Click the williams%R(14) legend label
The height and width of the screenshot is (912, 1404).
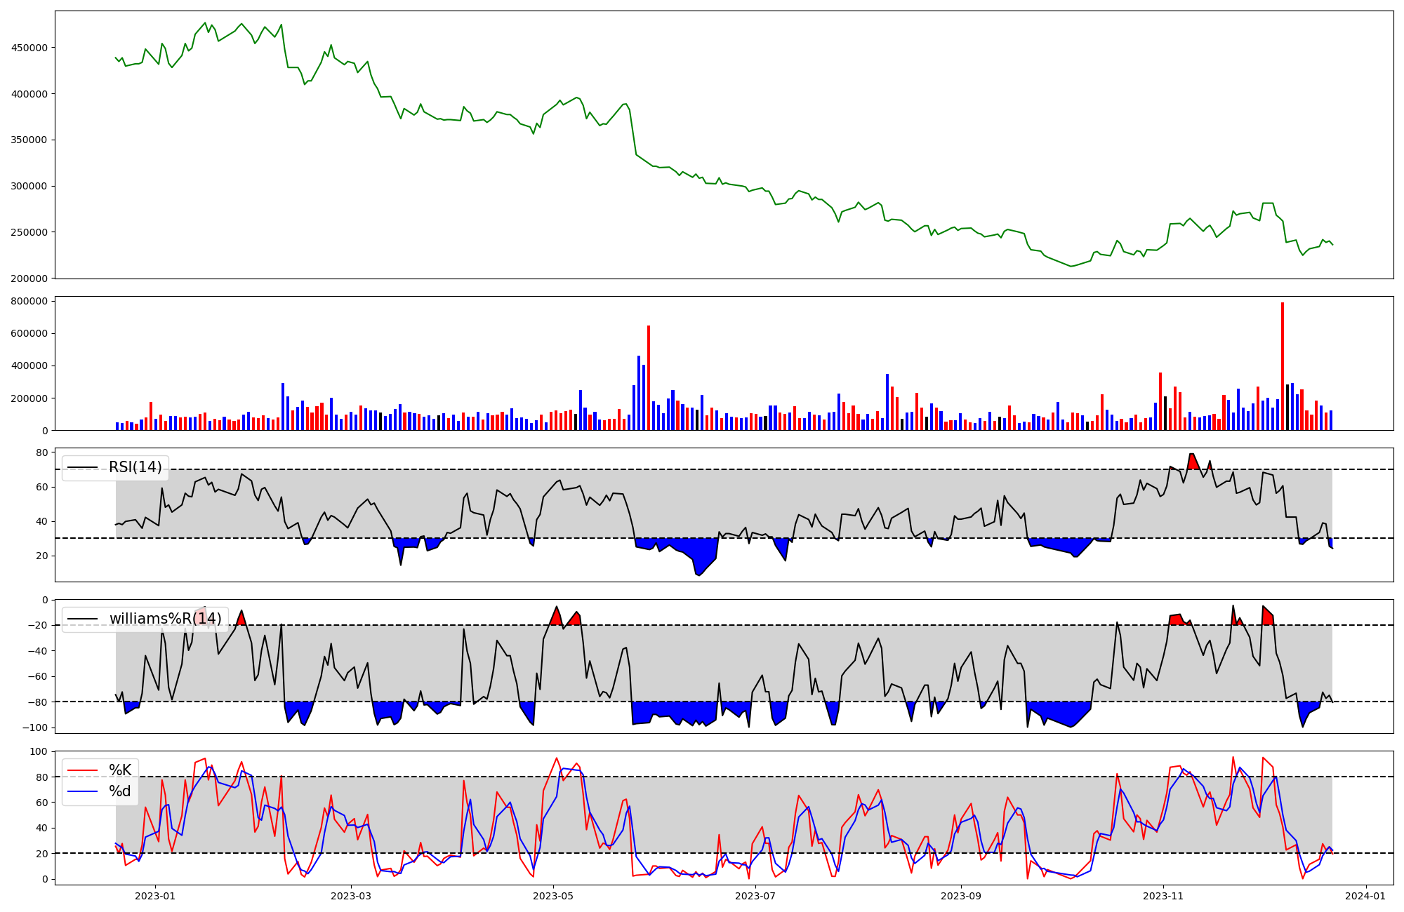click(x=165, y=619)
